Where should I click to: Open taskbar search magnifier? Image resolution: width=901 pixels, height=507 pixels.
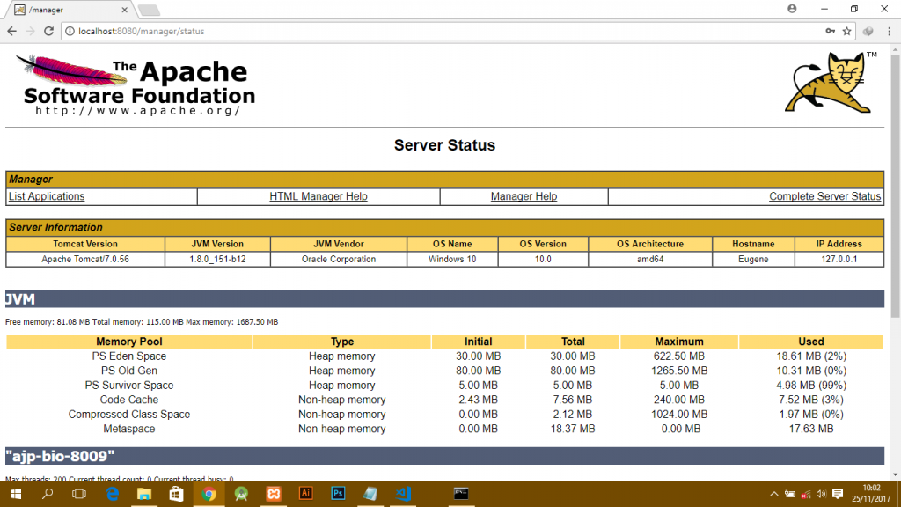coord(48,494)
